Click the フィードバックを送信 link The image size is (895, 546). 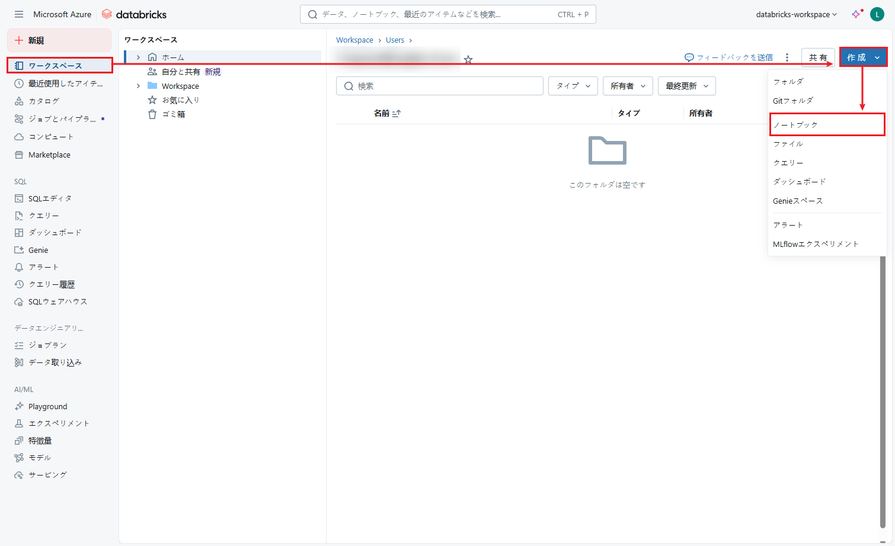point(729,57)
